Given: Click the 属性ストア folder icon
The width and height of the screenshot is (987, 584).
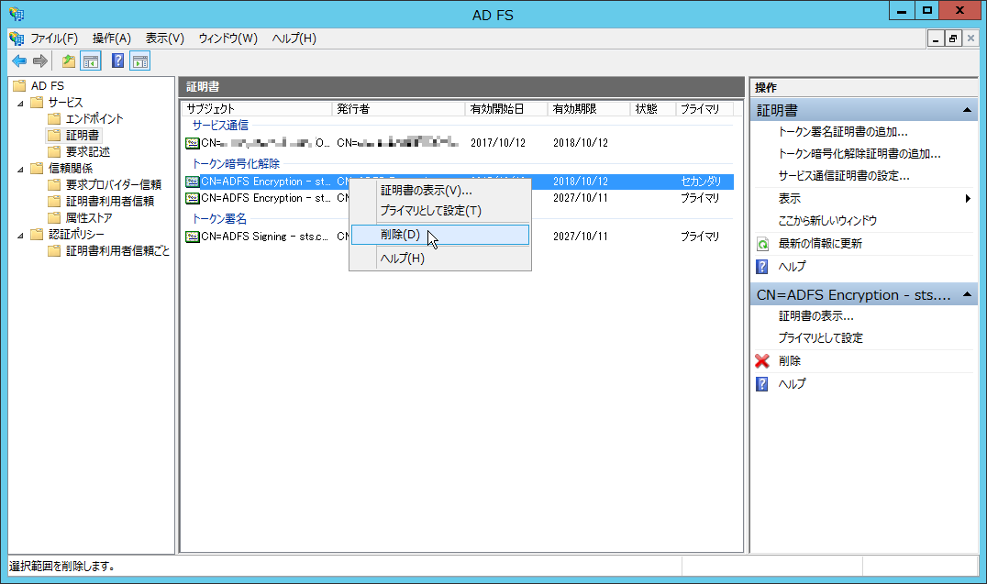Looking at the screenshot, I should (54, 218).
